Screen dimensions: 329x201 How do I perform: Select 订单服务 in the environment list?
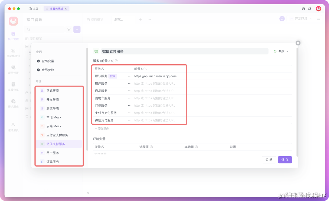pyautogui.click(x=59, y=162)
